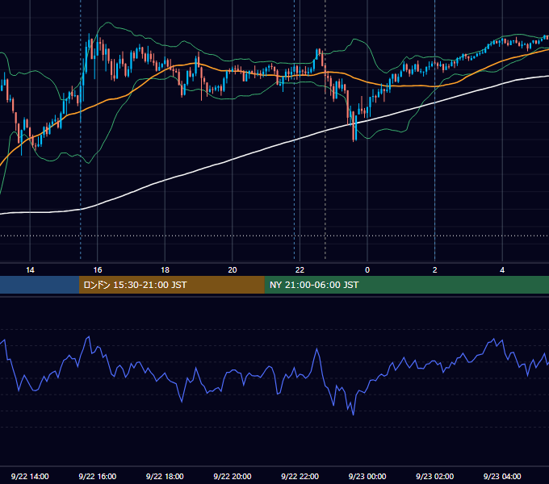The image size is (549, 484).
Task: Click hour label 4 on chart axis
Action: (x=502, y=270)
